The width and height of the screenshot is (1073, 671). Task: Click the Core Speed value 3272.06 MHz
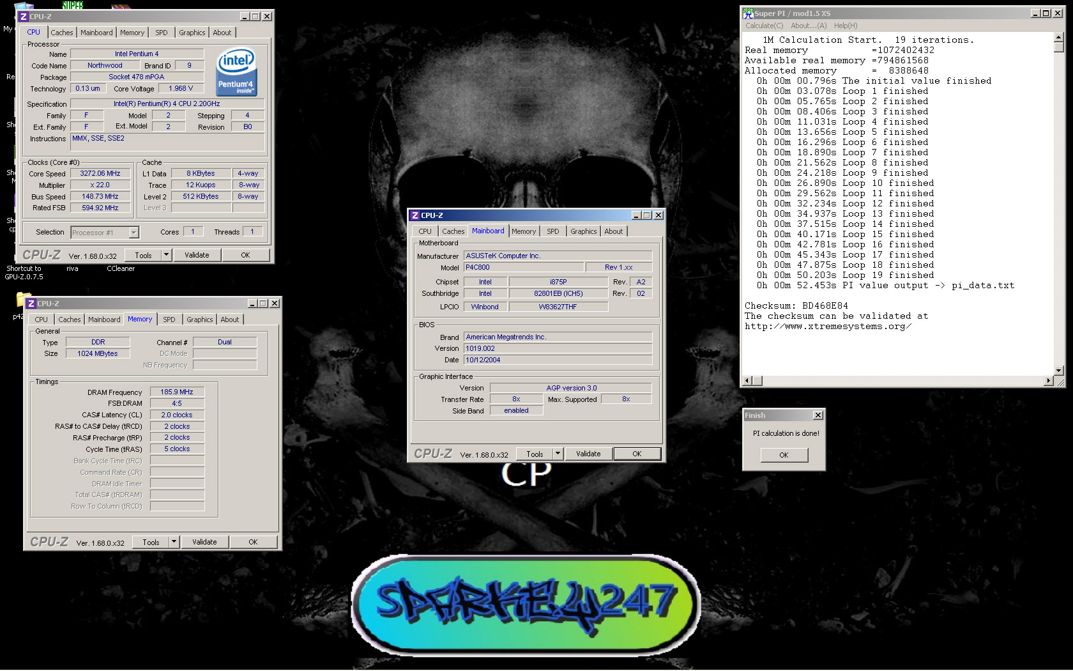coord(100,173)
